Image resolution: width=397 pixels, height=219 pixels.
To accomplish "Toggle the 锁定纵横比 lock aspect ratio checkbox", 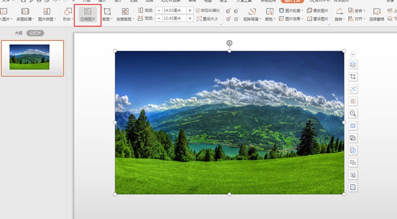I will point(198,10).
